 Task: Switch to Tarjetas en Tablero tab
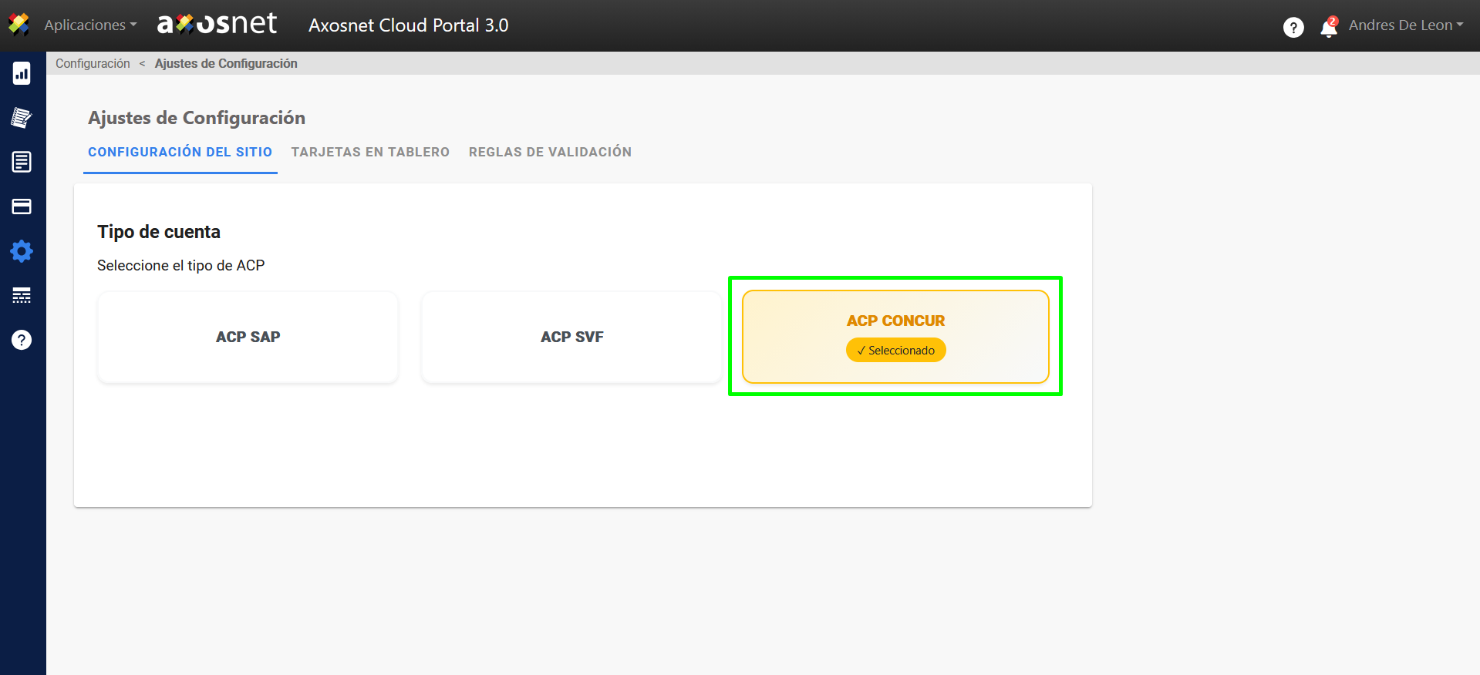[370, 152]
